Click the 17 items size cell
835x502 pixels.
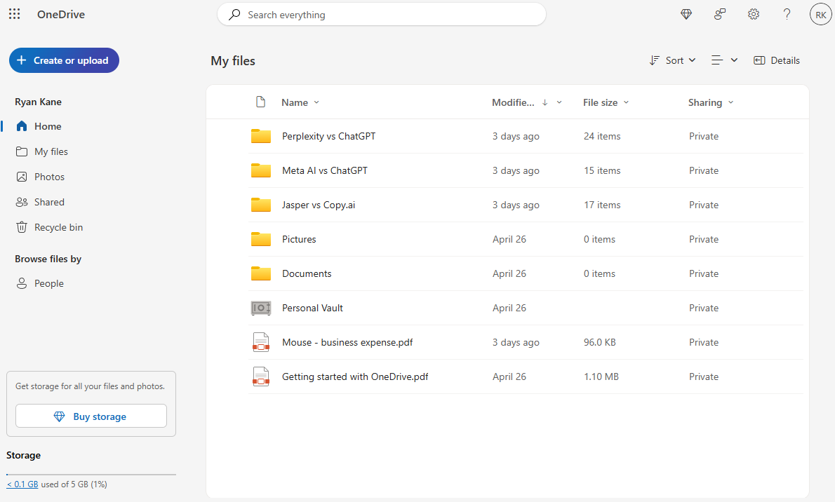[602, 205]
